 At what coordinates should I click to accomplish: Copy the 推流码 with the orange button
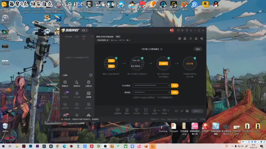point(175,92)
